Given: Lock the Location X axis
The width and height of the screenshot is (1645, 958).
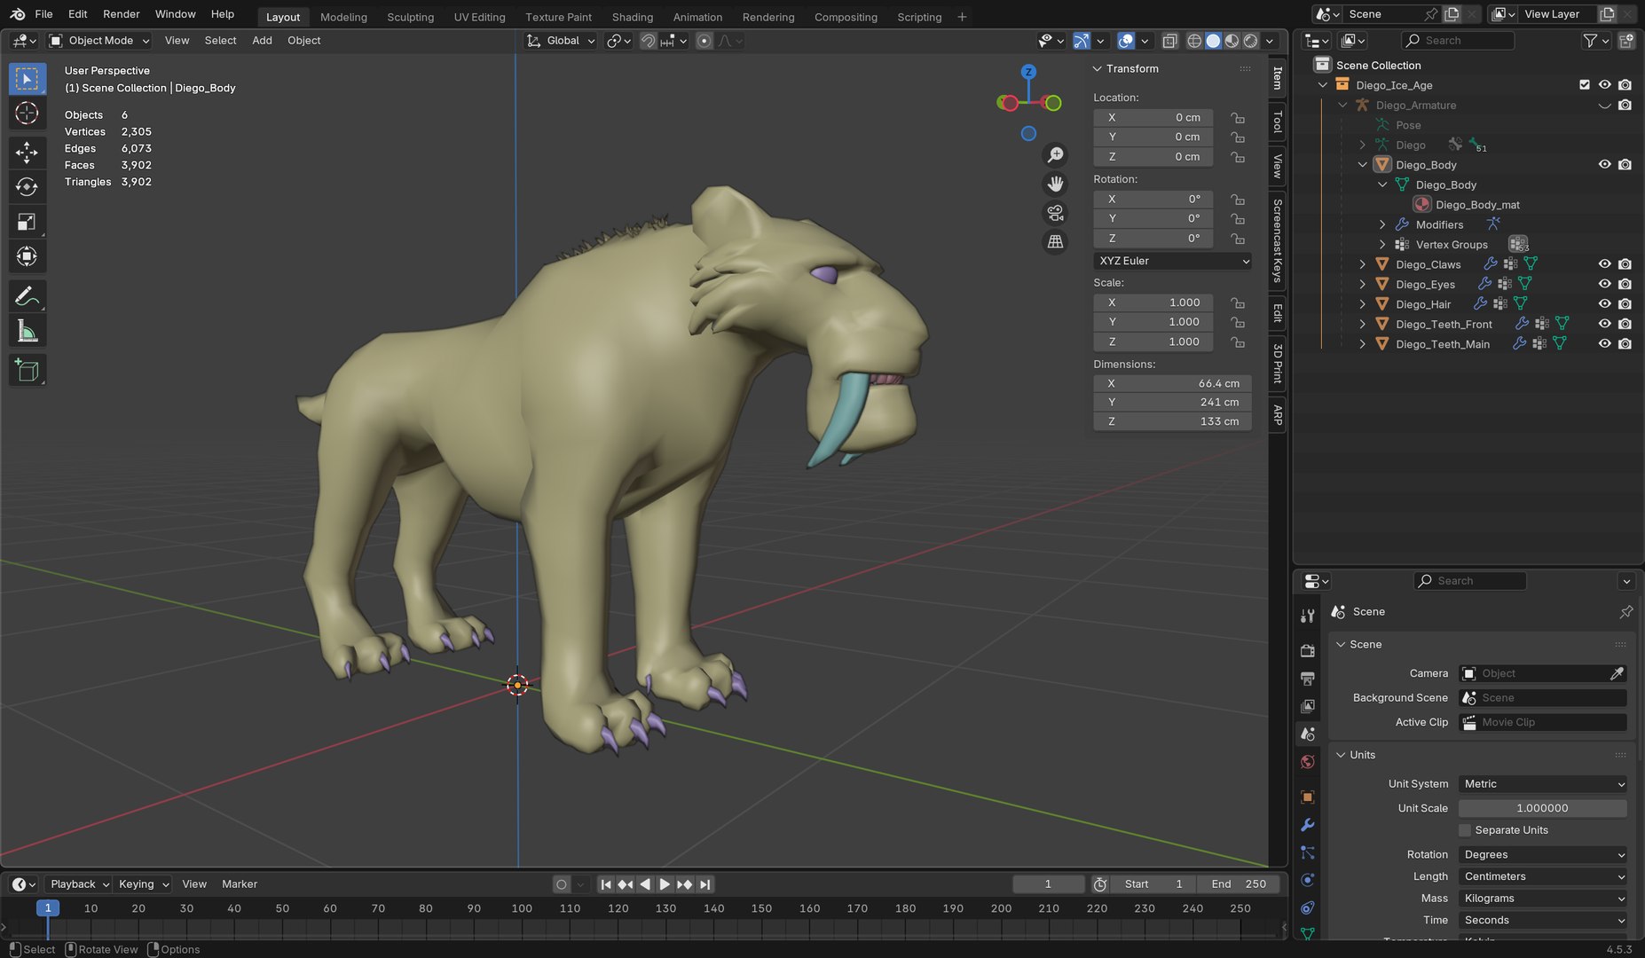Looking at the screenshot, I should tap(1237, 118).
